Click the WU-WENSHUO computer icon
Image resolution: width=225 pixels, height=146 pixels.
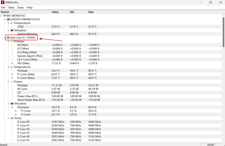click(4, 16)
